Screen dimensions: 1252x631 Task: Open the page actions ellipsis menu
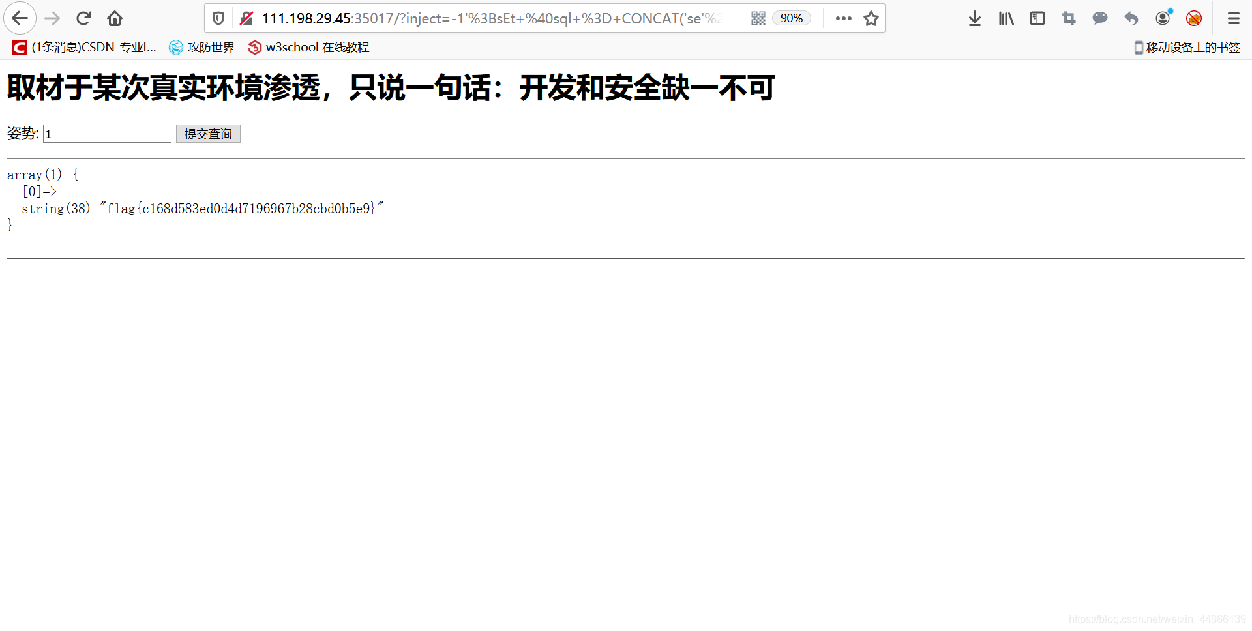(844, 18)
